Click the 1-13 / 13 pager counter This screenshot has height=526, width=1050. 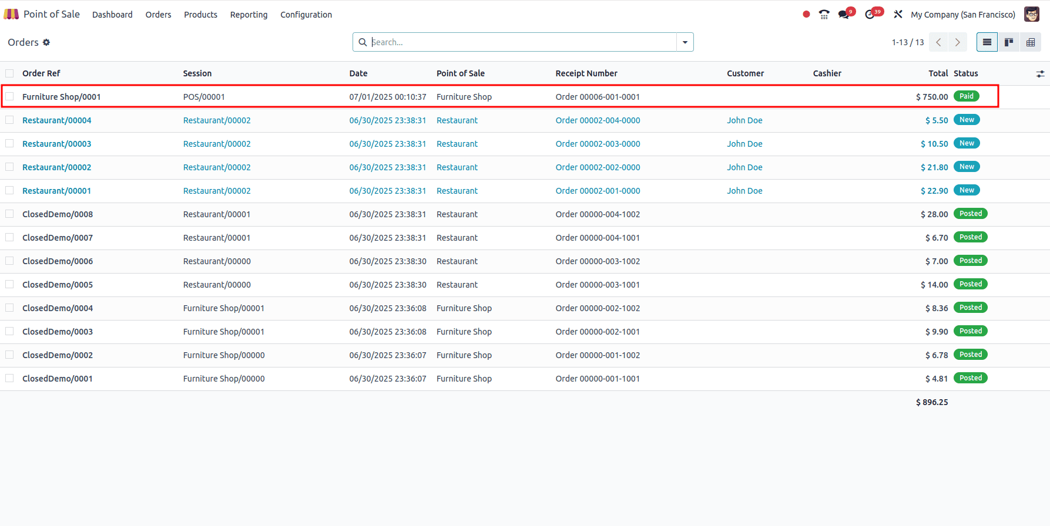pos(908,42)
